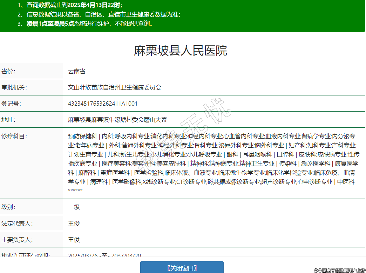Click the 诊疗科目 field label
This screenshot has height=273, width=366.
(14, 136)
